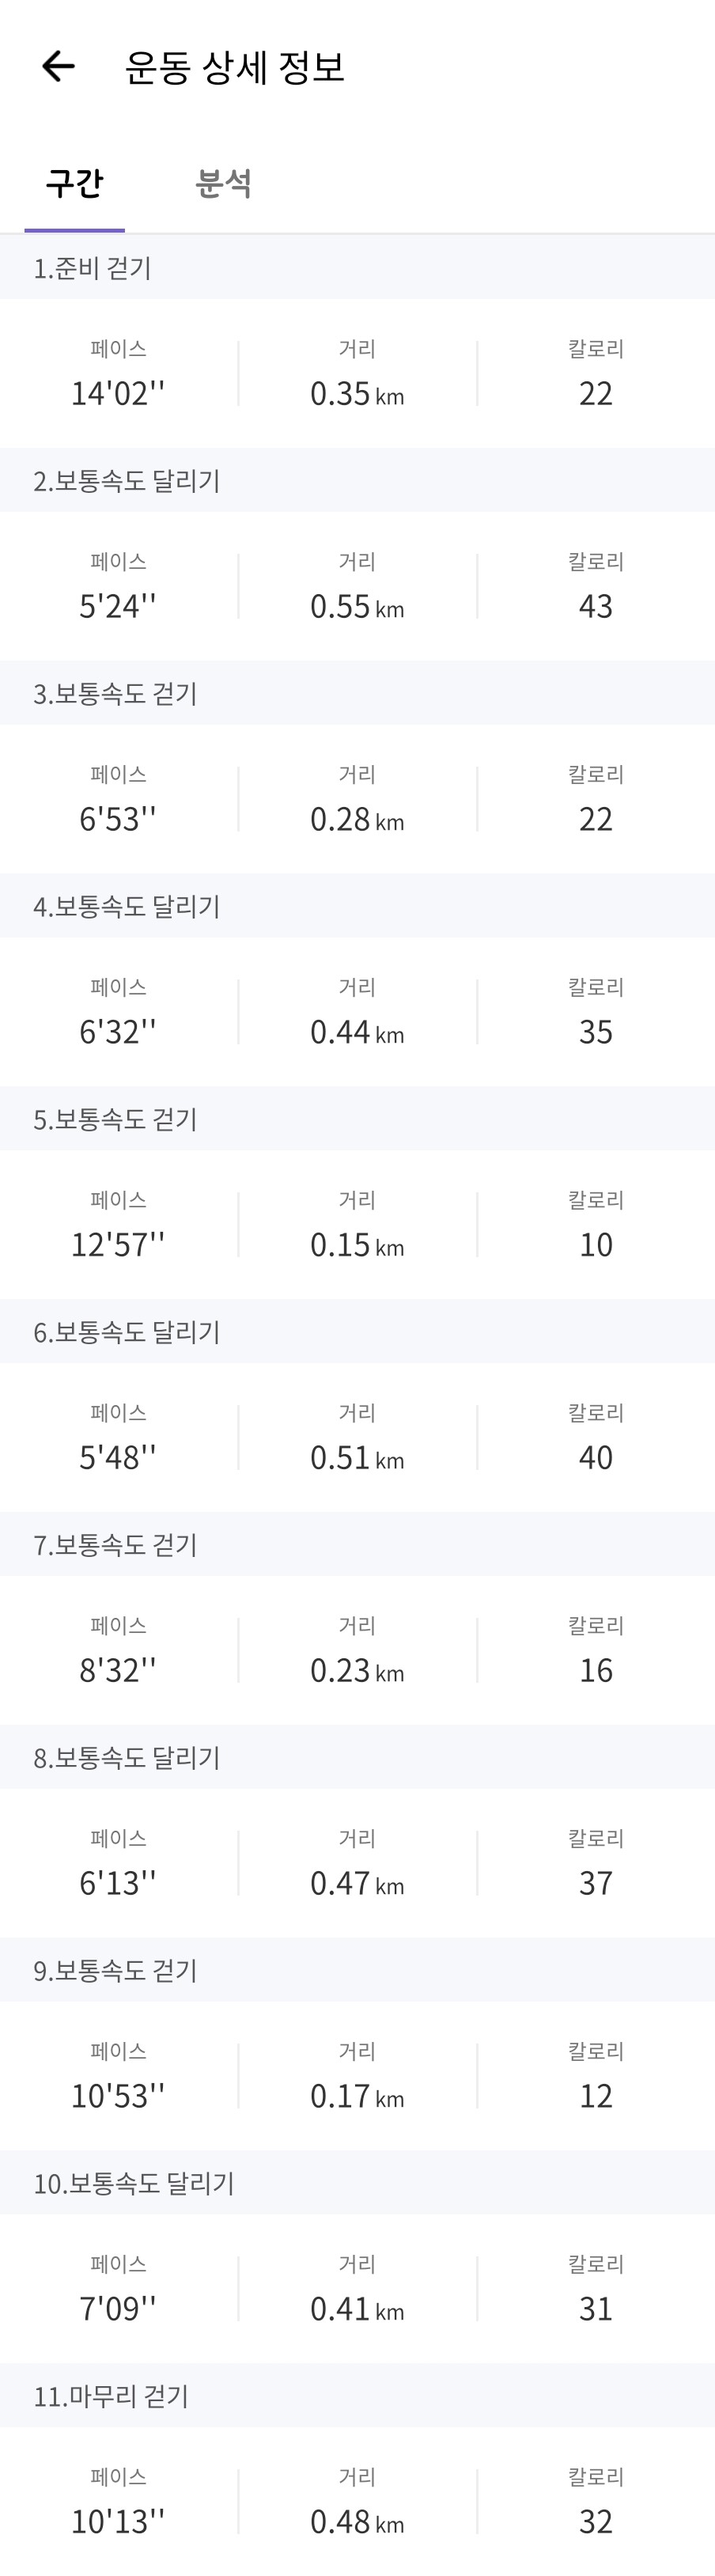Tap pace value 14'02'' in section 1
The width and height of the screenshot is (715, 2576).
pos(117,393)
